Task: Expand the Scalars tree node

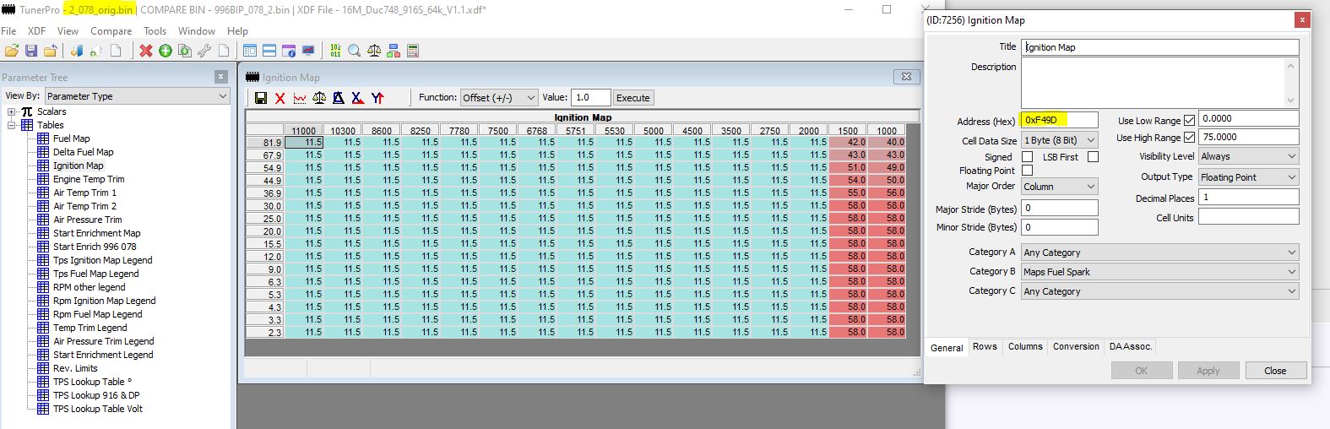Action: 12,111
